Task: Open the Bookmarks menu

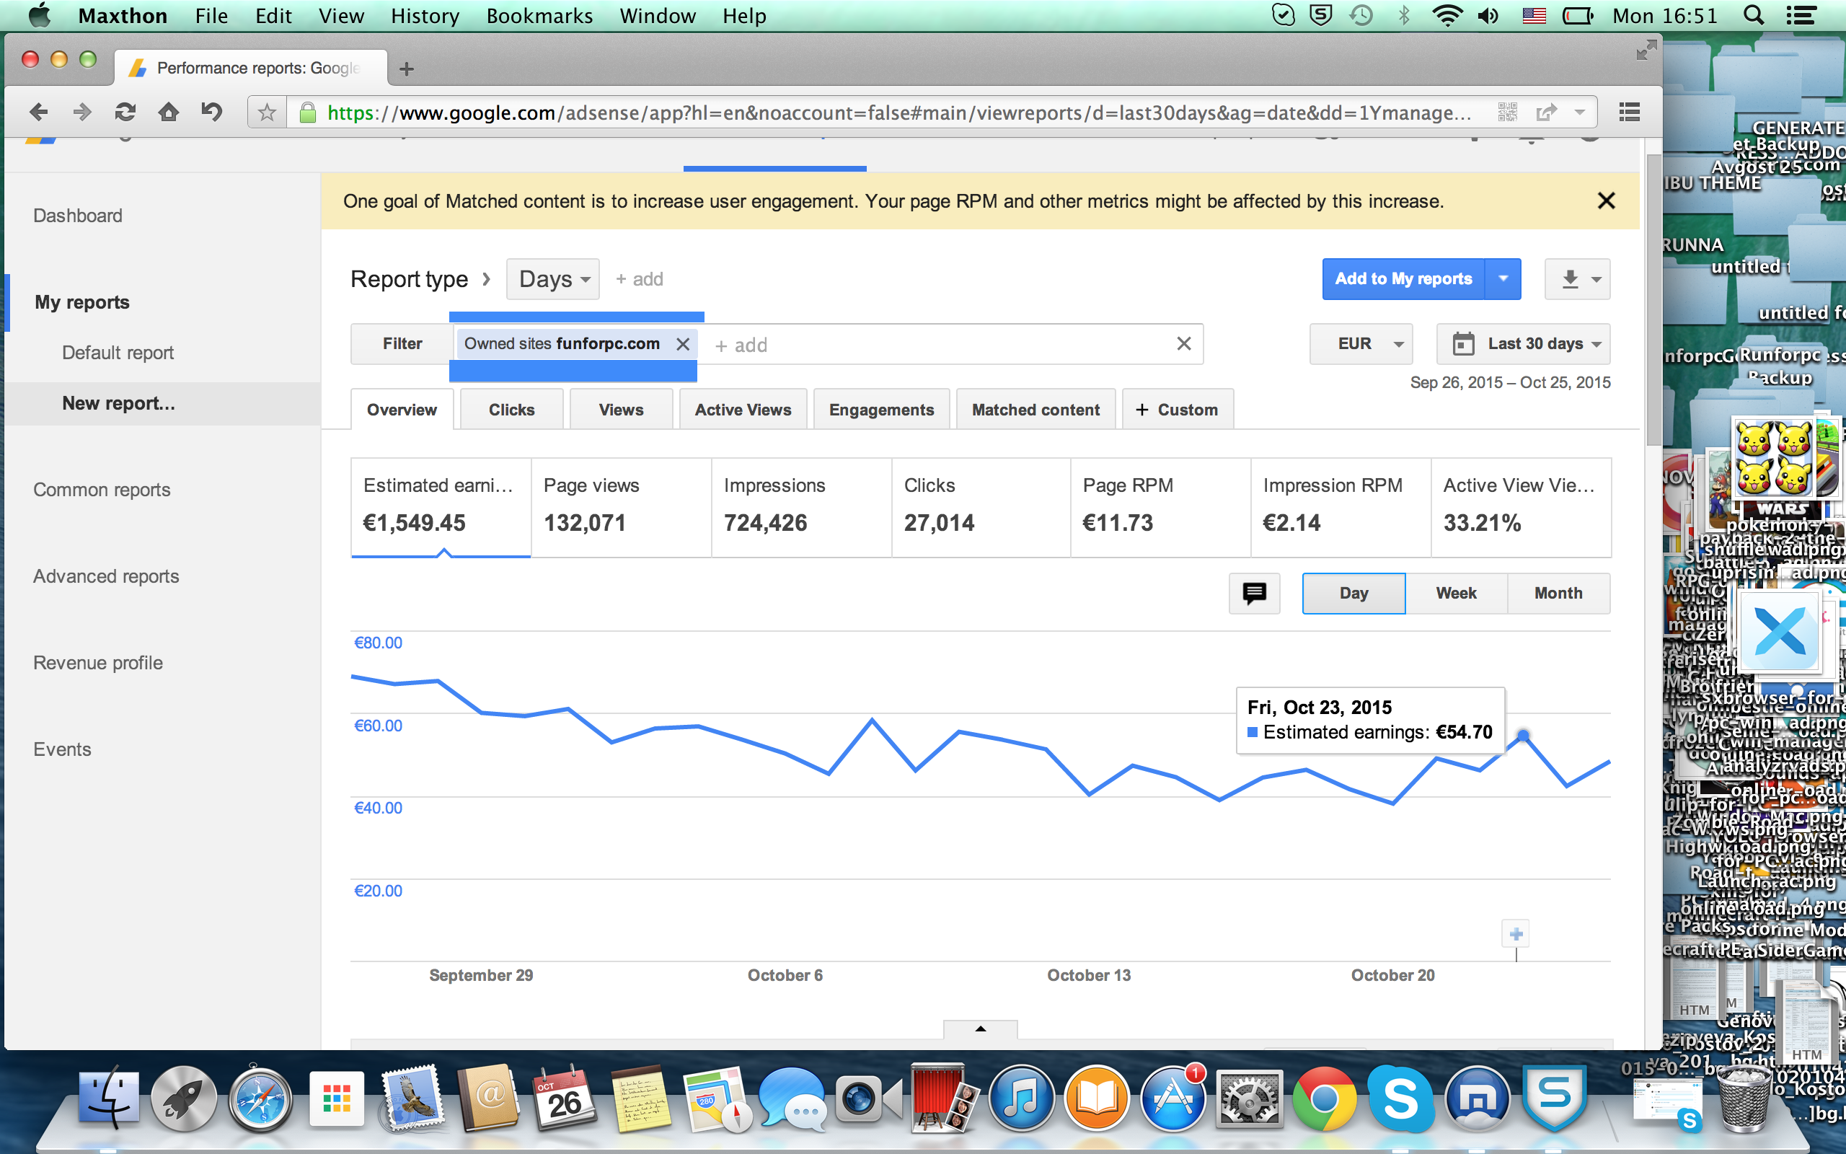Action: coord(539,16)
